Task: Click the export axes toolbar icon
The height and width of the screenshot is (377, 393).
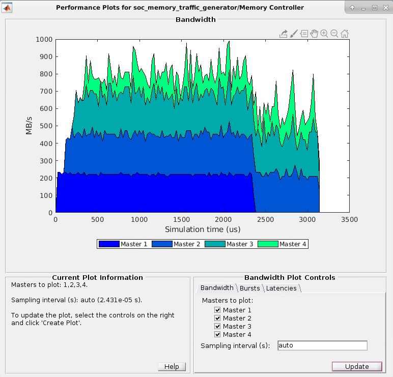Action: [284, 34]
